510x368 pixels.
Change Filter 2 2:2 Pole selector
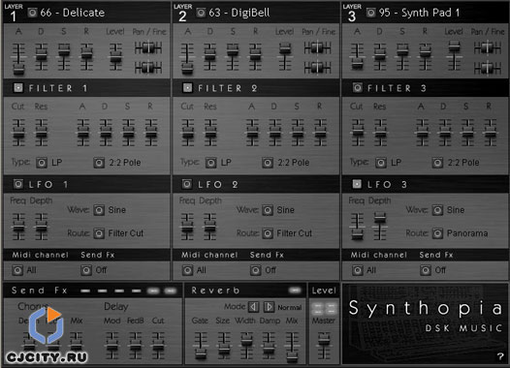(x=268, y=163)
